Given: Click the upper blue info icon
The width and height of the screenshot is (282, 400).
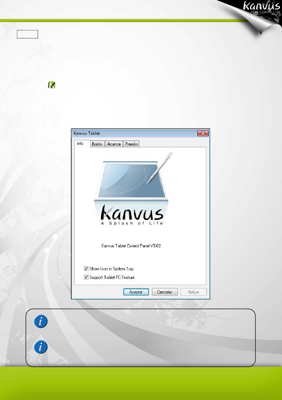Looking at the screenshot, I should [x=41, y=322].
